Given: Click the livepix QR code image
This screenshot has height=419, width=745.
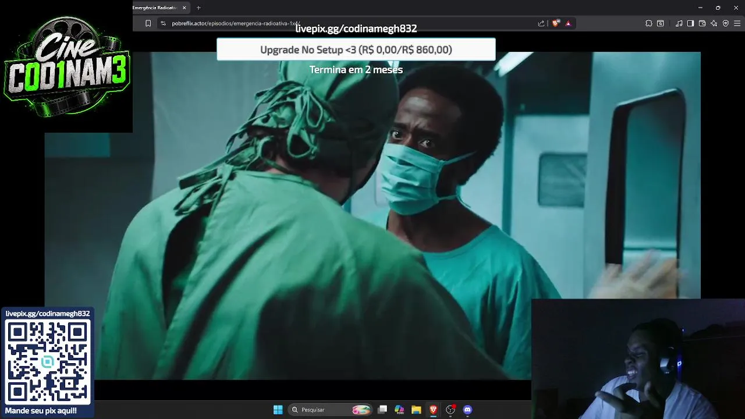Looking at the screenshot, I should (x=48, y=362).
